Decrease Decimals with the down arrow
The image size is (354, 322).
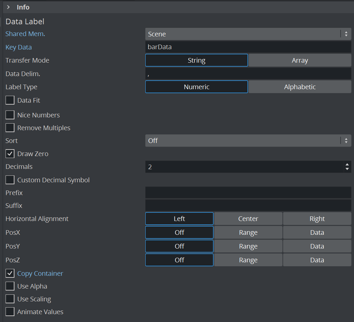click(x=347, y=169)
